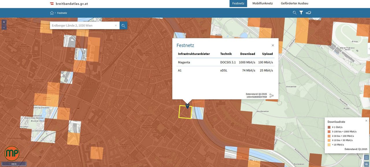Open the search tool in the blue toolbar
This screenshot has height=167, width=370.
pos(295,13)
